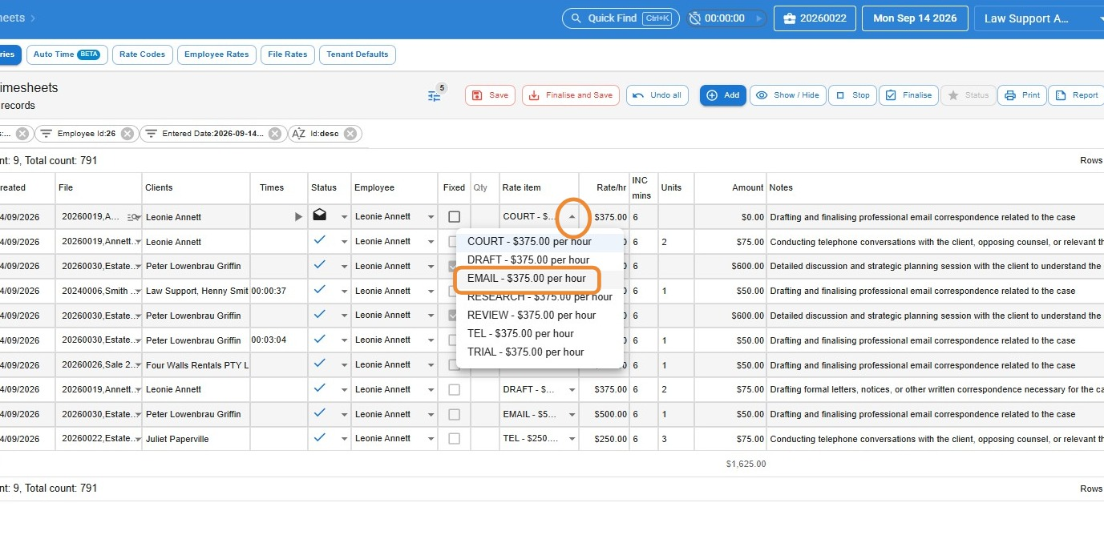Open Status dropdown in Four Walls Rentals row
The height and width of the screenshot is (547, 1104).
[345, 366]
